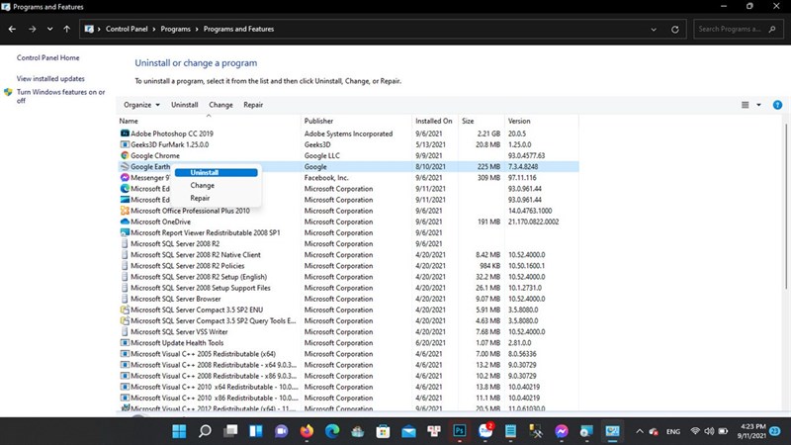Click the Windows Start button on taskbar
The width and height of the screenshot is (791, 445).
click(x=179, y=431)
